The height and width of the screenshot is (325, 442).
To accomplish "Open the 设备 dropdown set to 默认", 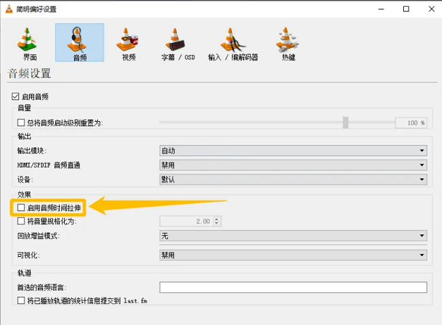I will (293, 179).
